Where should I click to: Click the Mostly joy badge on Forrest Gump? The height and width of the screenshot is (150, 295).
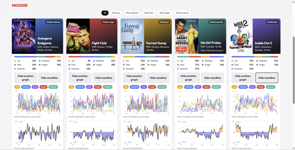tap(164, 22)
